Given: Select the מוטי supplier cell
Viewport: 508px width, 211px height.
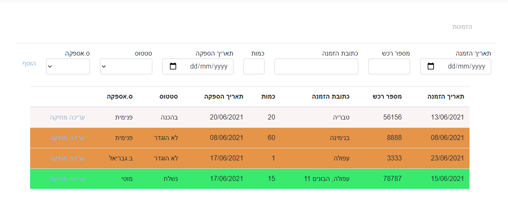Looking at the screenshot, I should (x=127, y=179).
